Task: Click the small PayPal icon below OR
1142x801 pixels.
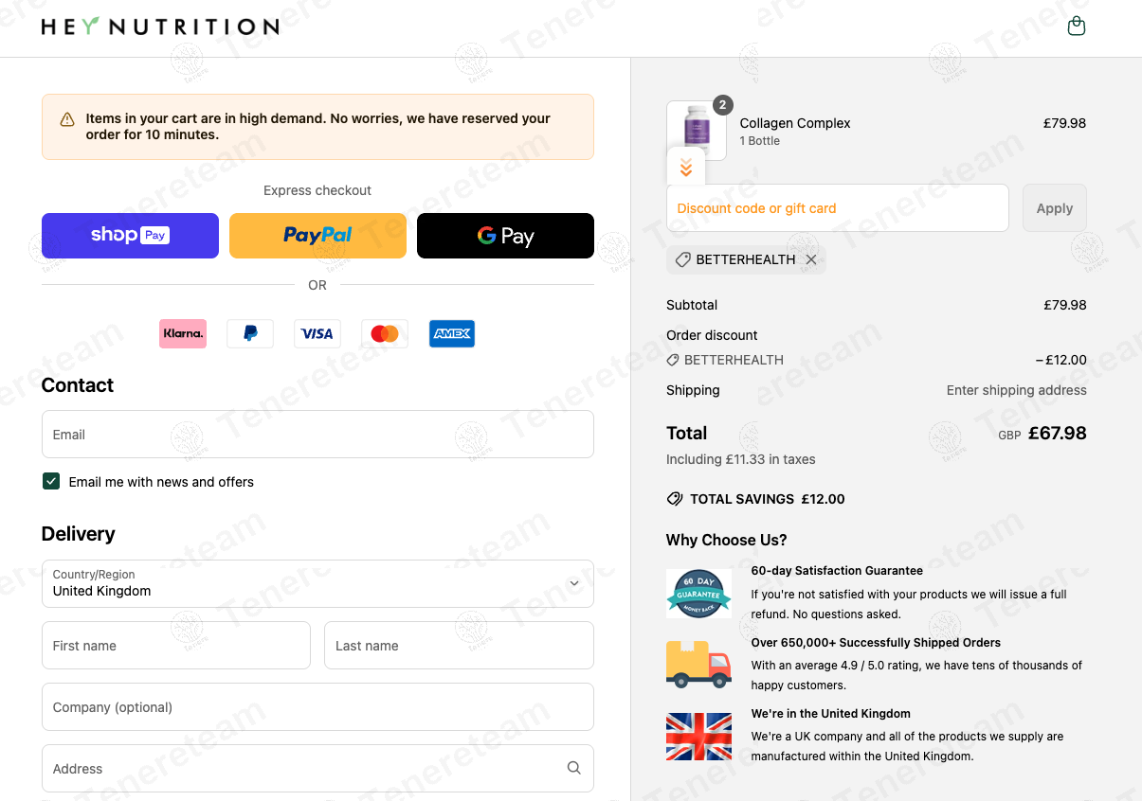Action: [250, 333]
